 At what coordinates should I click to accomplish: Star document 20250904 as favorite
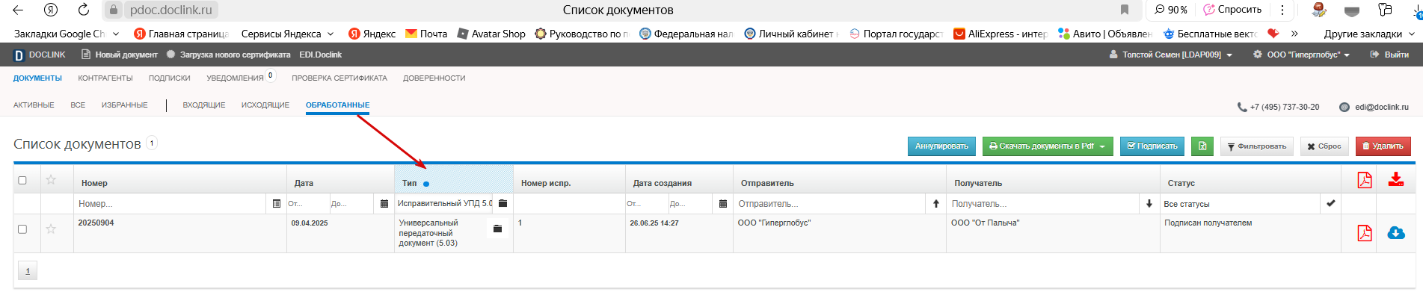pyautogui.click(x=51, y=229)
